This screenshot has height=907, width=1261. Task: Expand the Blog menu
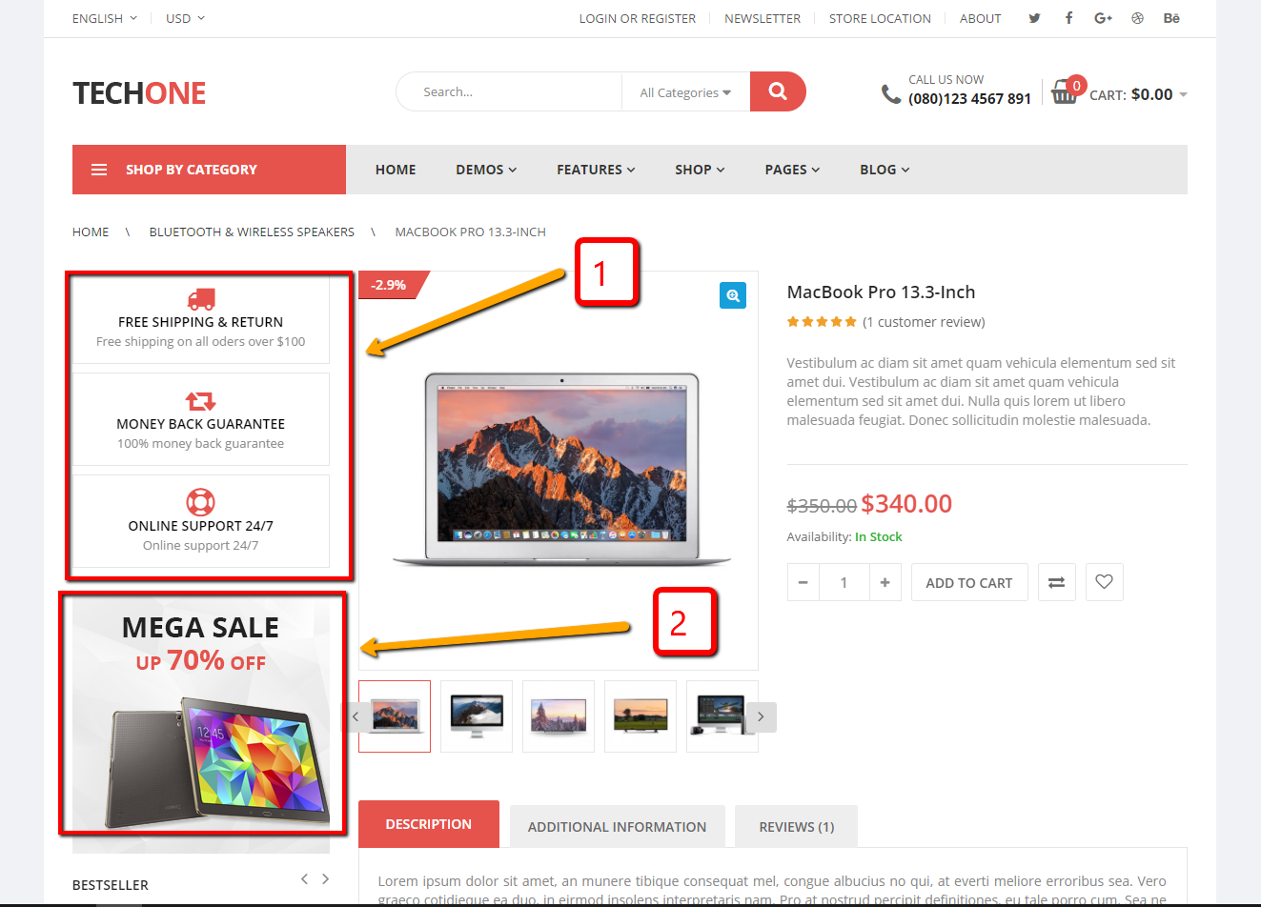click(x=885, y=170)
